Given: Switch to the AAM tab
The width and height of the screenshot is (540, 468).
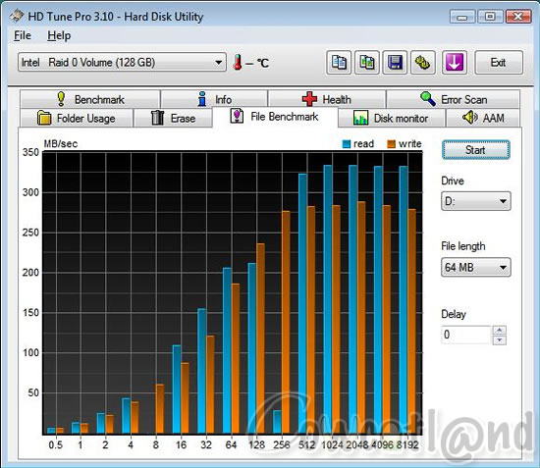Looking at the screenshot, I should [483, 118].
